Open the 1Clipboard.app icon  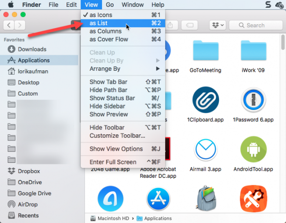click(x=206, y=100)
